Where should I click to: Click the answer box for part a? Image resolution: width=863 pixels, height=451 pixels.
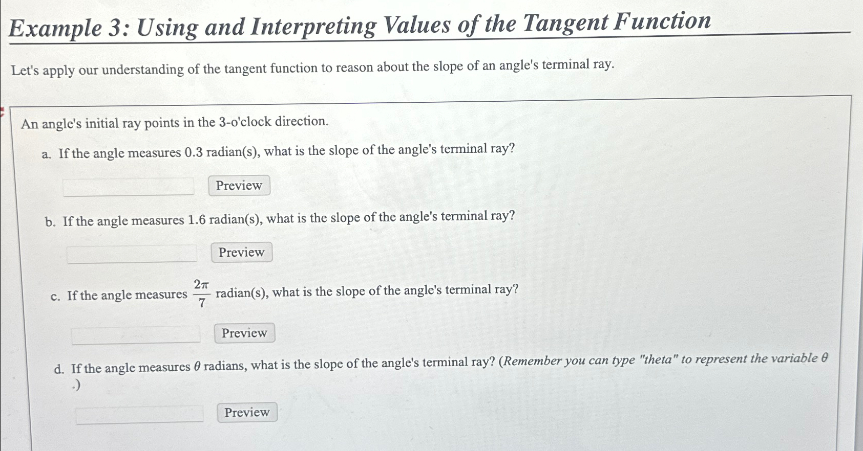pos(128,187)
